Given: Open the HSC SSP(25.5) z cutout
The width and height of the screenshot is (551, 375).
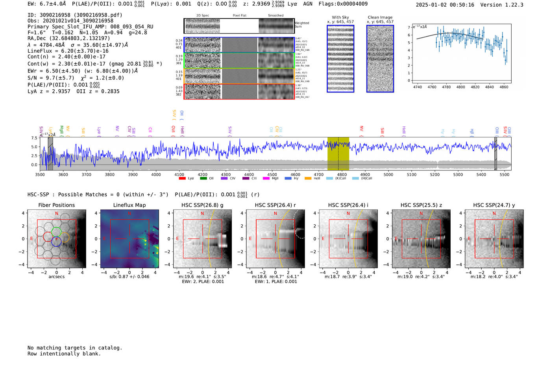Looking at the screenshot, I should [x=421, y=239].
